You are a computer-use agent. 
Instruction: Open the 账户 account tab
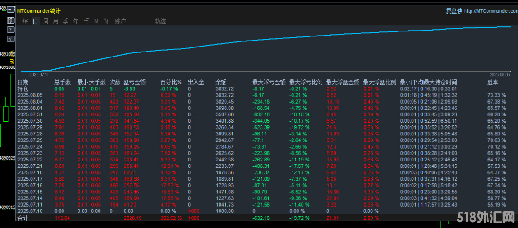click(x=120, y=21)
